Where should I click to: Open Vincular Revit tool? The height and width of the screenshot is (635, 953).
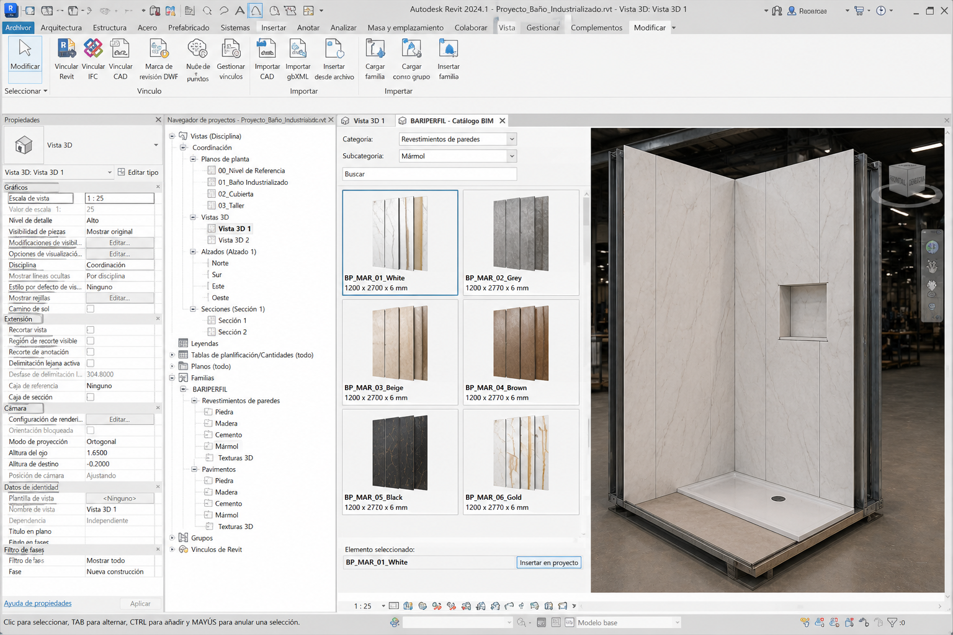click(x=66, y=59)
